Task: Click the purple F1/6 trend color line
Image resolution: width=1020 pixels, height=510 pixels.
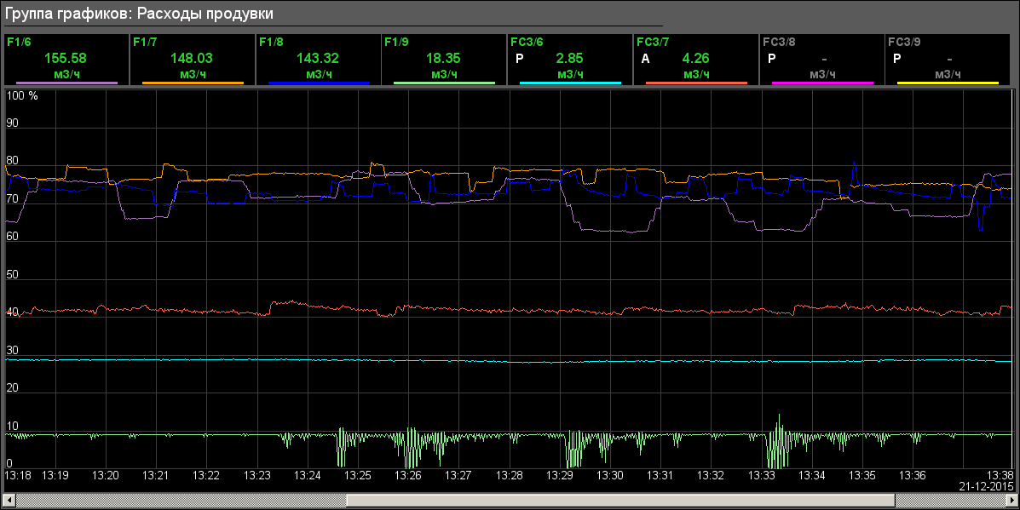Action: [66, 83]
